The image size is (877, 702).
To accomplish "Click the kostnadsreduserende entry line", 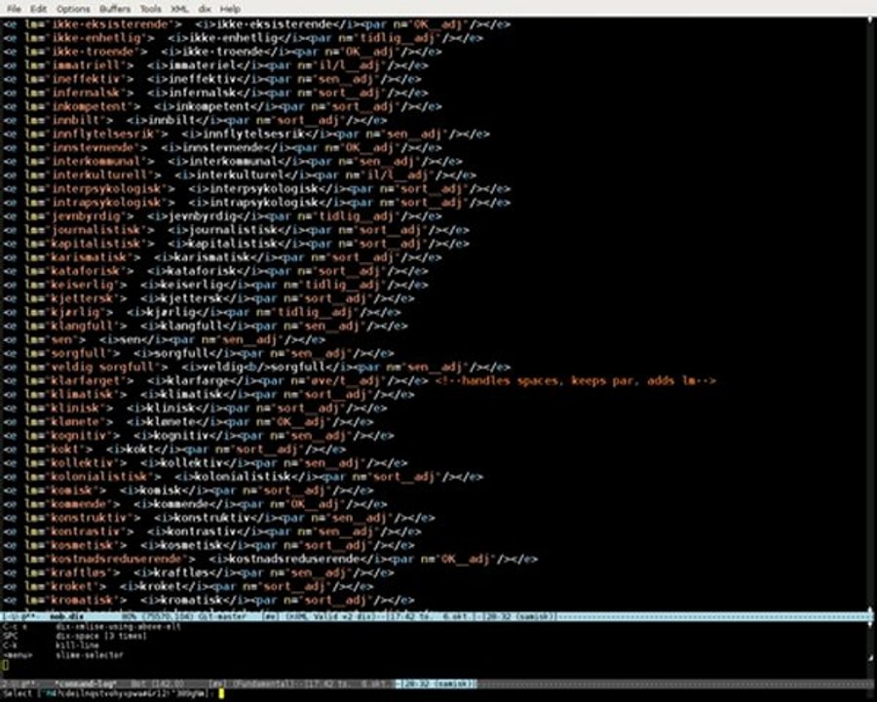I will [x=271, y=560].
